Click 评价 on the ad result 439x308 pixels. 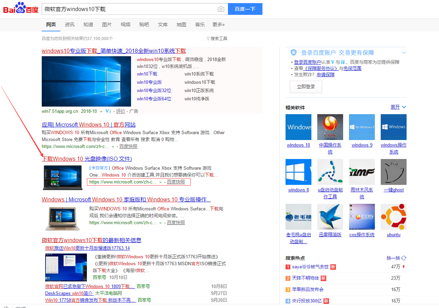(x=121, y=111)
